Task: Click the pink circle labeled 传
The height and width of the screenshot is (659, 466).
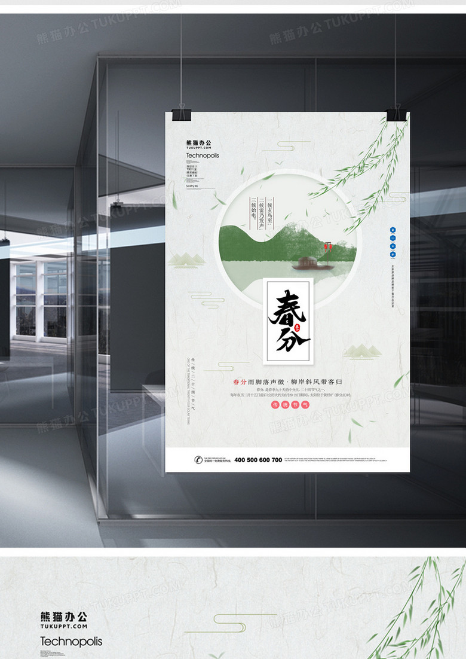Action: pyautogui.click(x=275, y=405)
